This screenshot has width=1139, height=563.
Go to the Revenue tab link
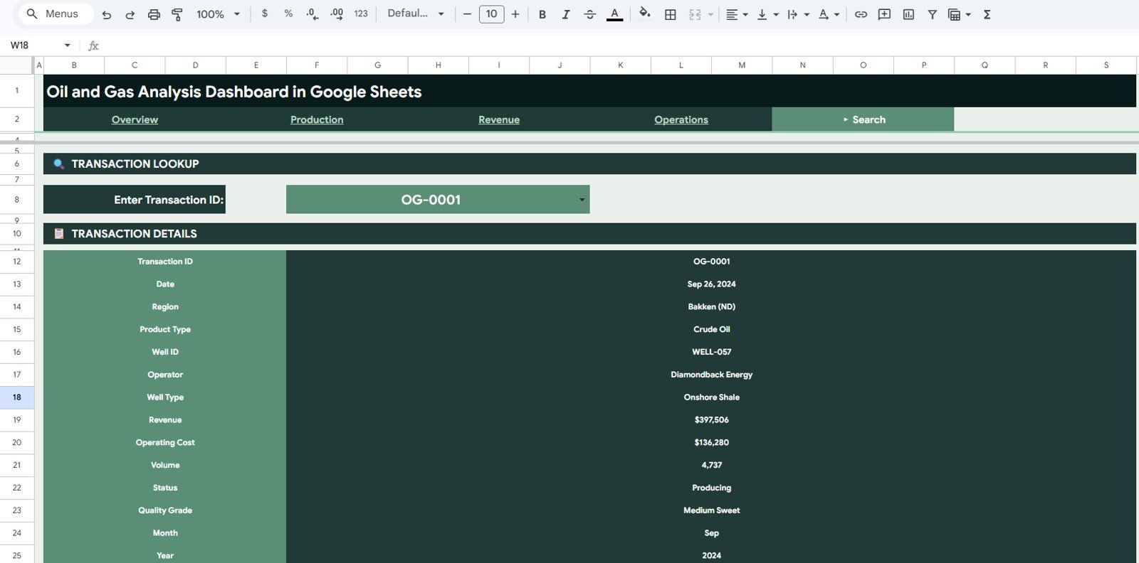(499, 119)
